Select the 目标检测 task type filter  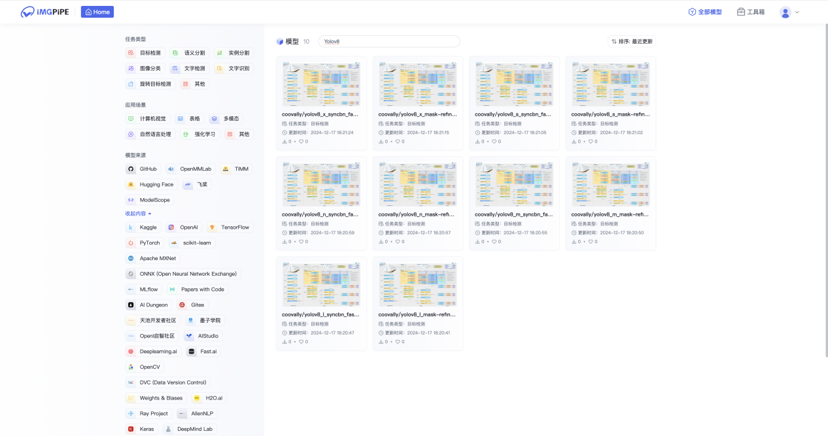coord(144,53)
